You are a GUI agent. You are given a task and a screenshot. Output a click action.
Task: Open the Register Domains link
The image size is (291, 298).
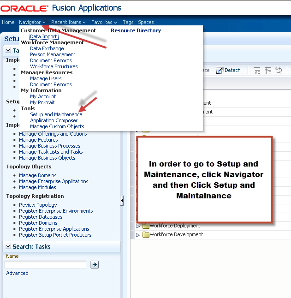point(38,223)
